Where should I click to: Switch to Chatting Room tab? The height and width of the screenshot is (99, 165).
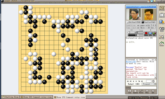[10, 97]
